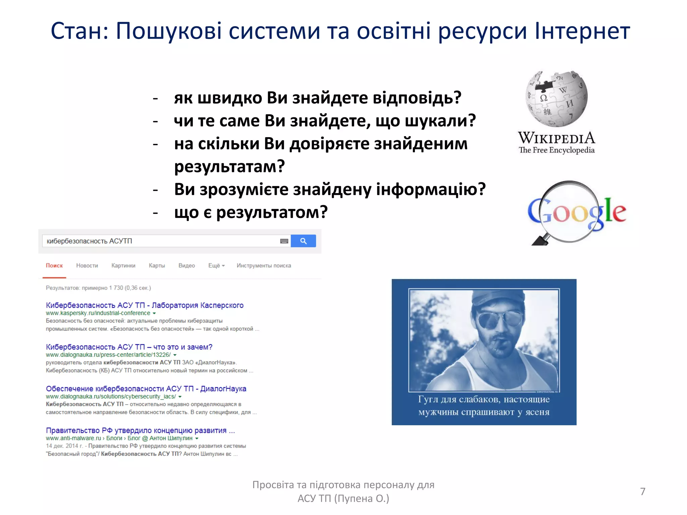Click bullet на скільки Ви довіряєте знайденим
This screenshot has height=515, width=687.
(x=321, y=155)
